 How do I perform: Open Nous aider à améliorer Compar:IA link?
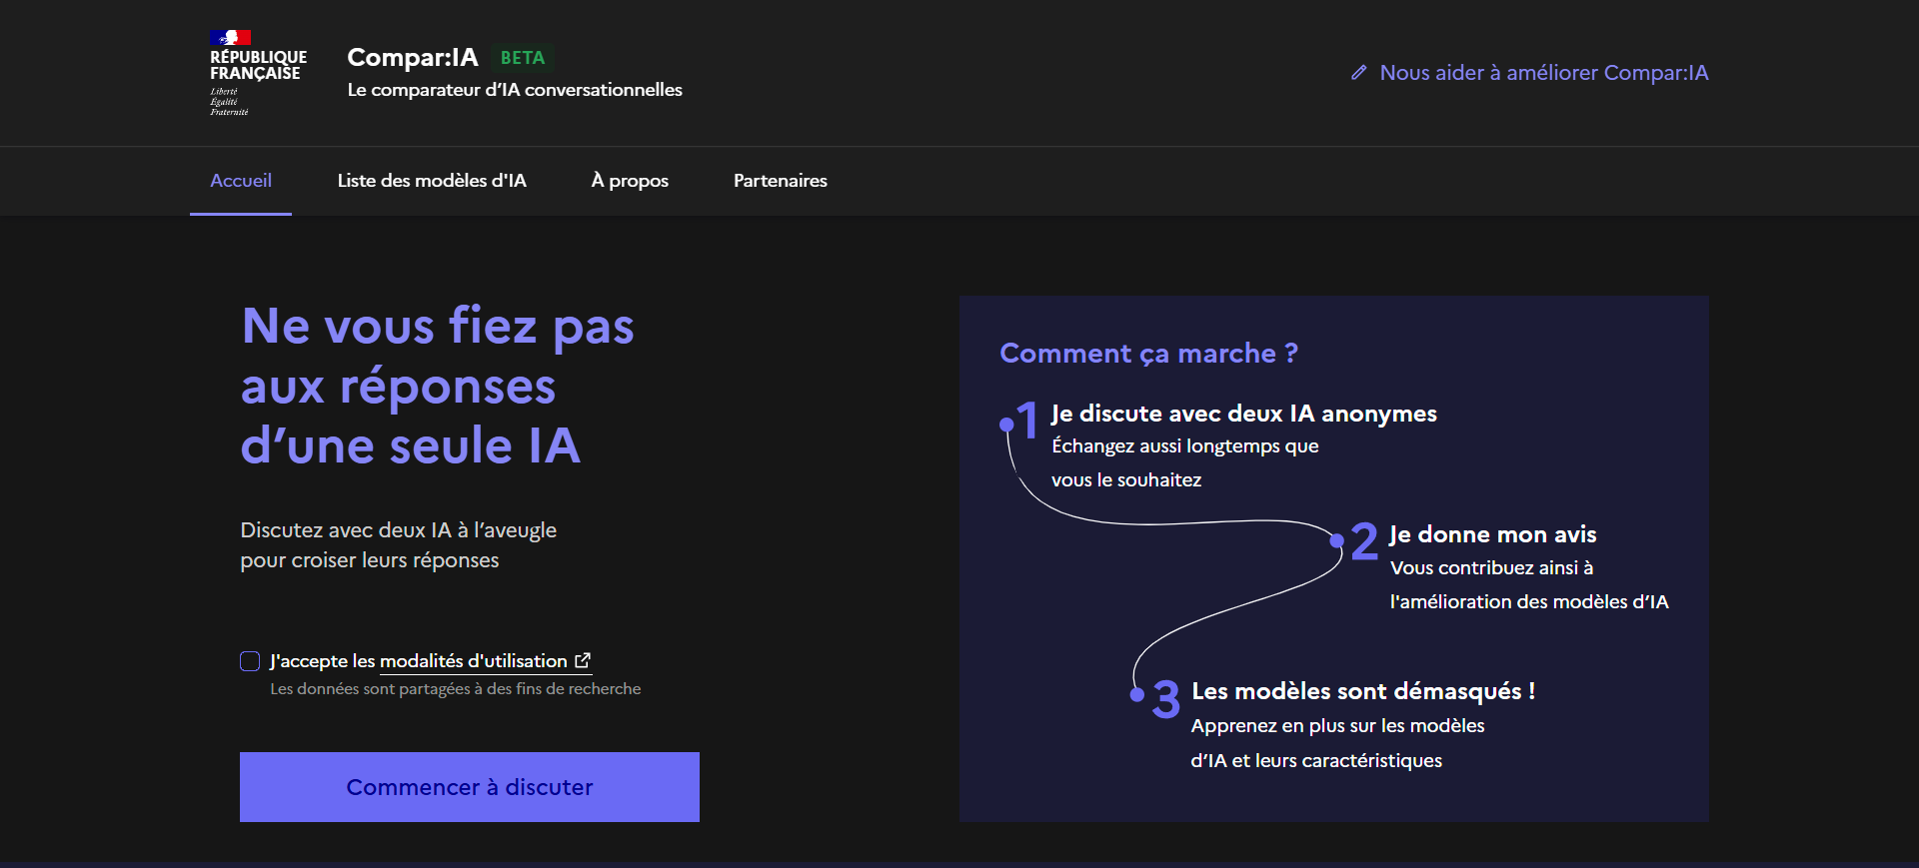[x=1529, y=73]
